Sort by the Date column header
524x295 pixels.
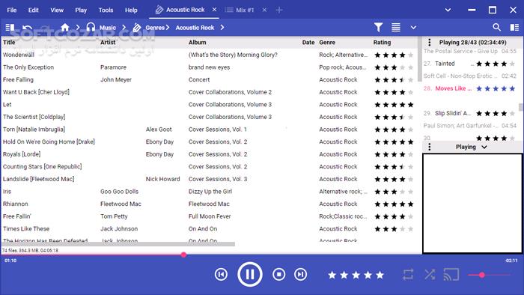click(x=308, y=43)
